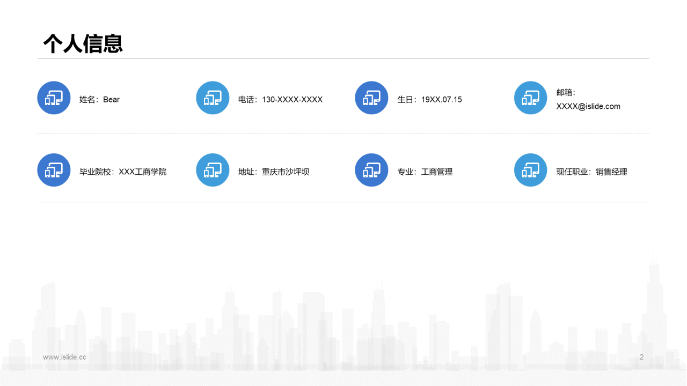Image resolution: width=687 pixels, height=386 pixels.
Task: Select the text 现任职业: 销售经理
Action: point(592,172)
